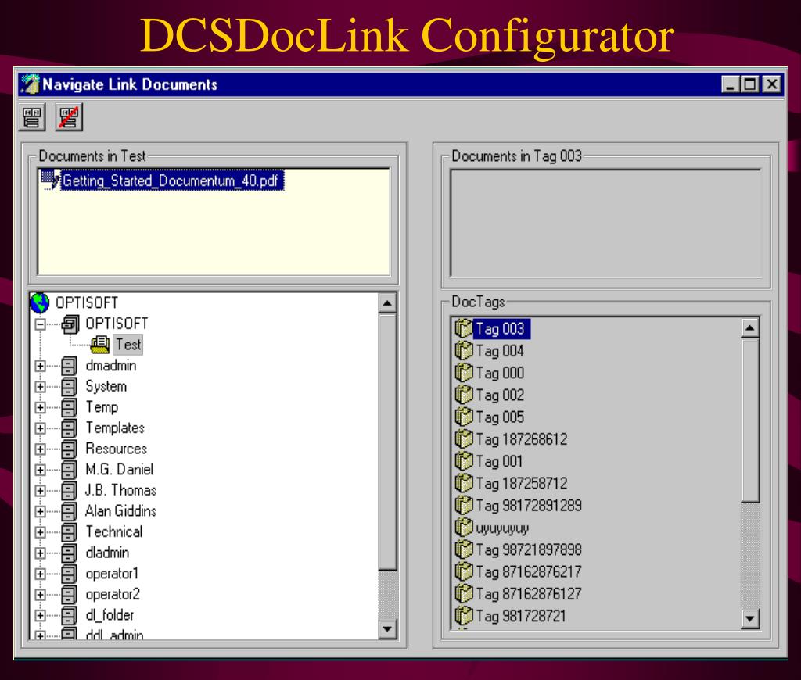801x680 pixels.
Task: Select the uyuyuyuy entry in DocTags
Action: click(x=502, y=528)
